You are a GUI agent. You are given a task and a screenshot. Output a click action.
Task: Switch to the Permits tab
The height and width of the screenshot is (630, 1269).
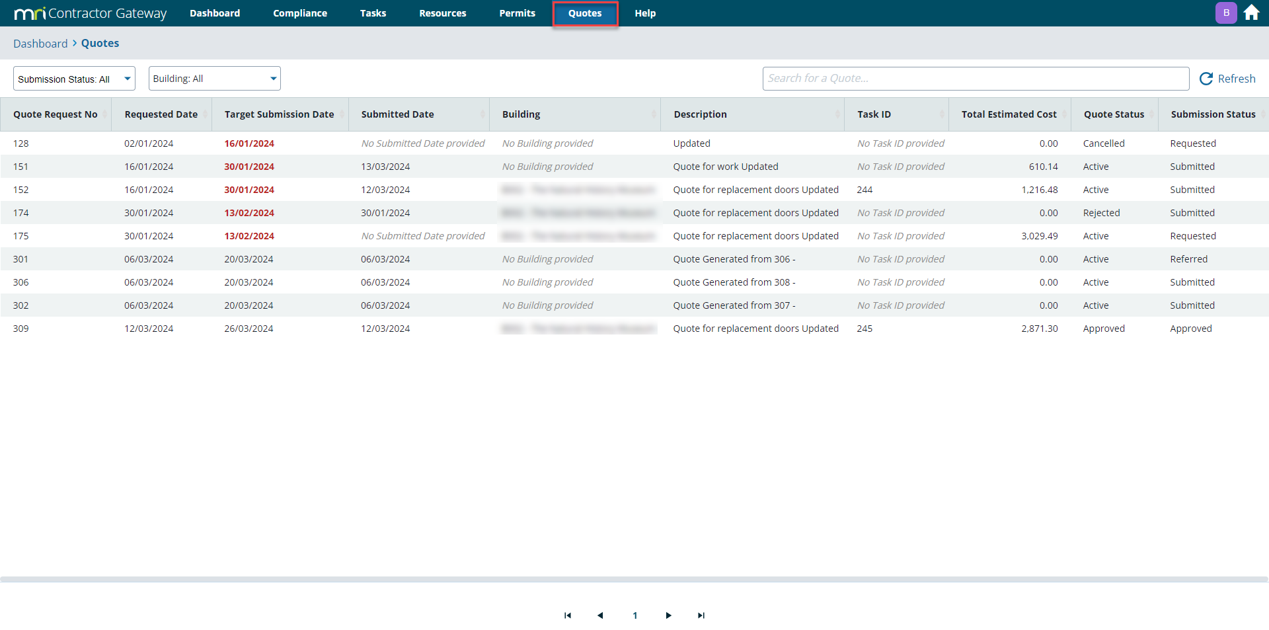coord(517,13)
